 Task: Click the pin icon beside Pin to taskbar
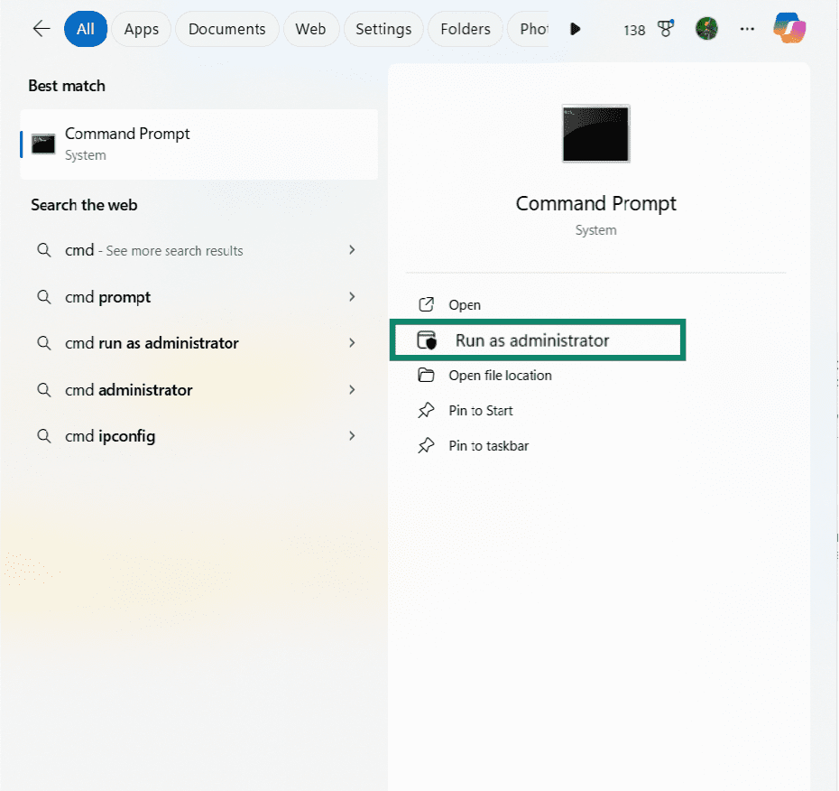coord(426,445)
